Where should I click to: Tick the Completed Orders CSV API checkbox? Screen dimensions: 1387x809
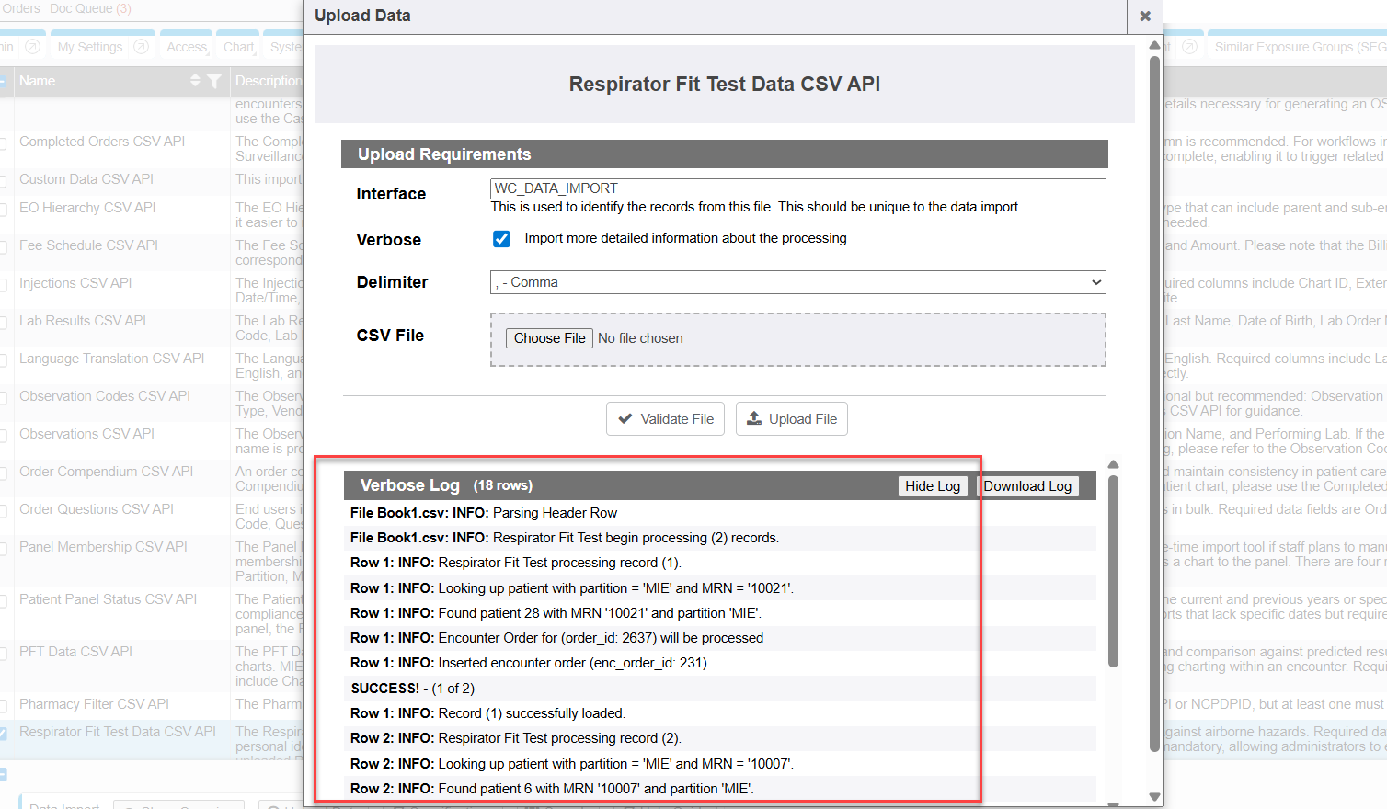click(3, 142)
